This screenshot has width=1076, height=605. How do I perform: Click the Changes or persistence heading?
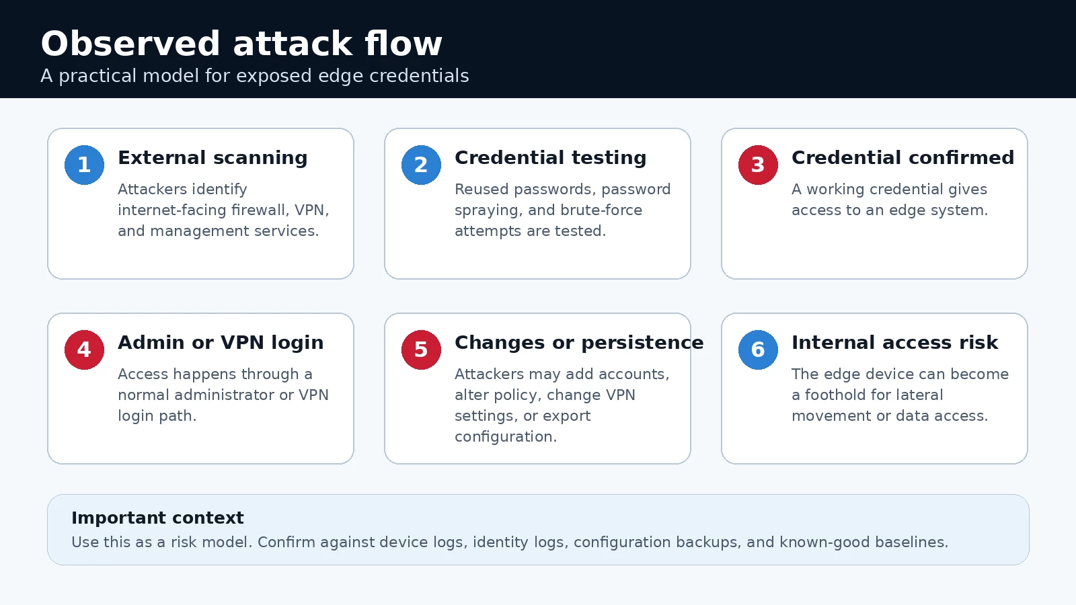579,343
